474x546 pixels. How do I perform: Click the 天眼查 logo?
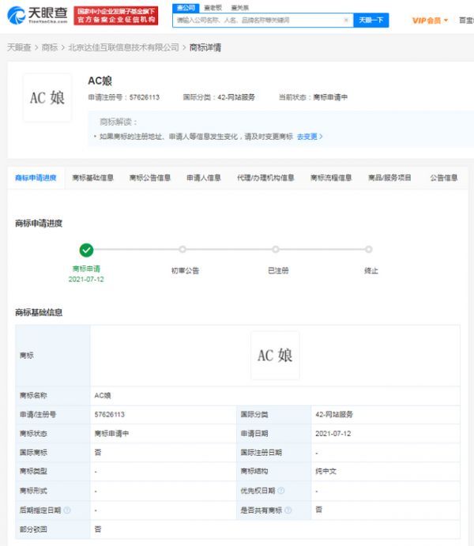37,16
